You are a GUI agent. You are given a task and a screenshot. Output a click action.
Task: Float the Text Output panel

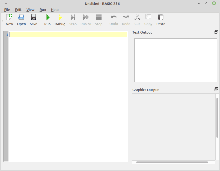pos(216,32)
